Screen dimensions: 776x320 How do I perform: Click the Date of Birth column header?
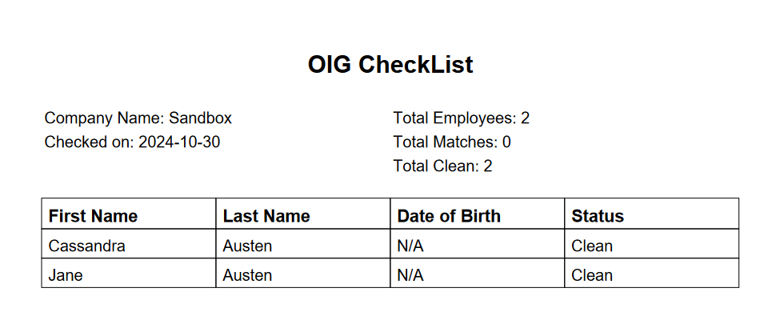[477, 214]
